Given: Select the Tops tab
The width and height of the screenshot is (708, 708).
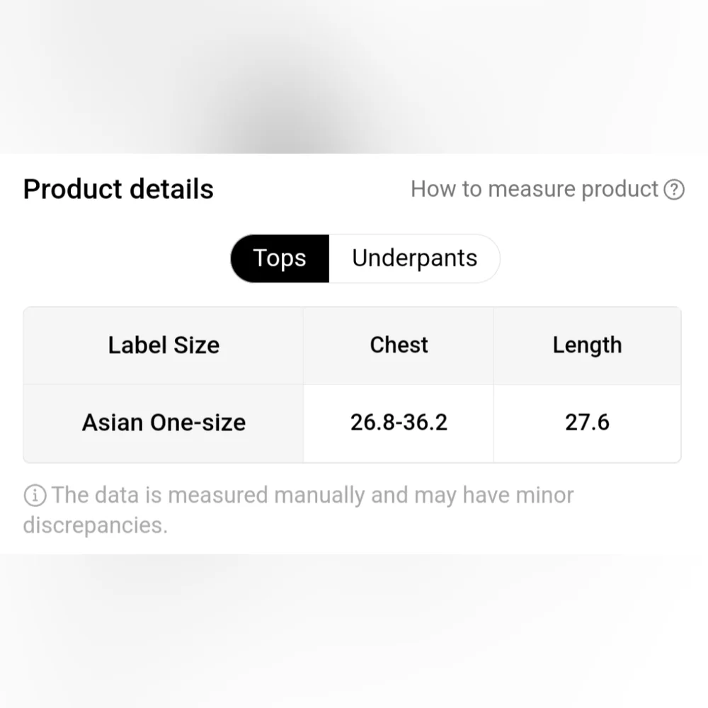Looking at the screenshot, I should 280,258.
